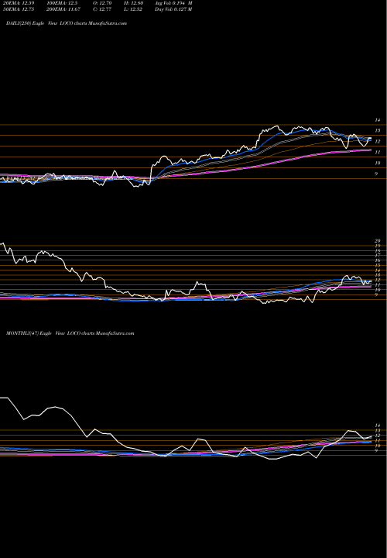Click the 9 axis label on monthly chart
The image size is (387, 558).
pyautogui.click(x=376, y=450)
